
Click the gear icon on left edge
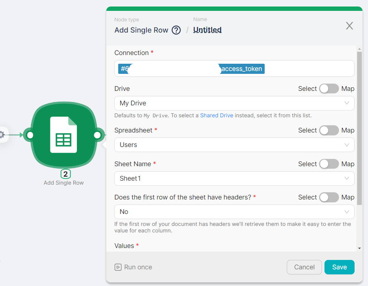coord(2,135)
